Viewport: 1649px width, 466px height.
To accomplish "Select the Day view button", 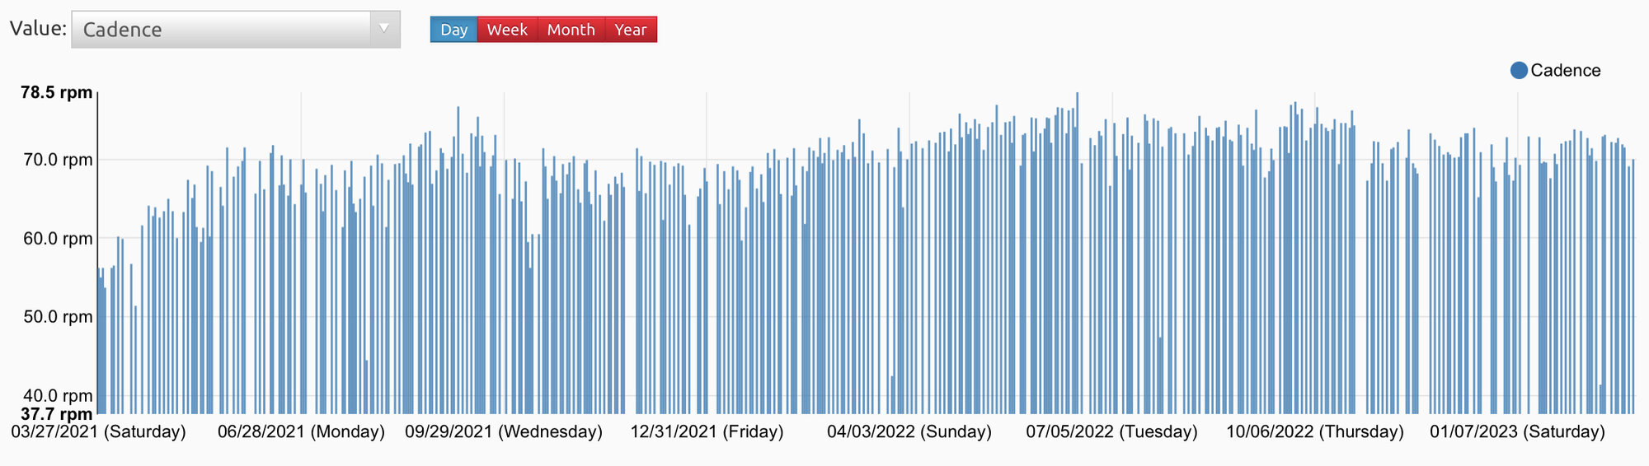I will tap(453, 30).
